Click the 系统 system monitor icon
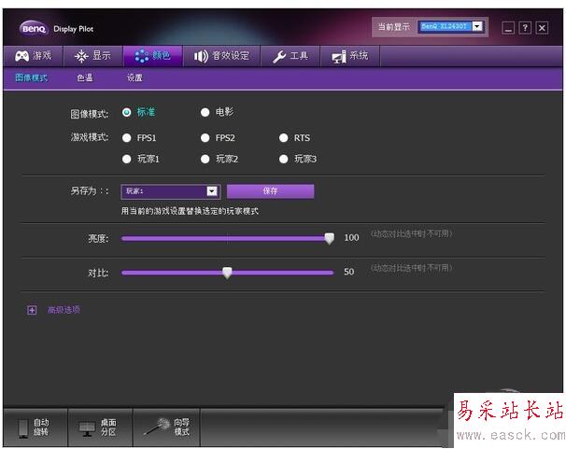The width and height of the screenshot is (566, 449). pos(338,57)
